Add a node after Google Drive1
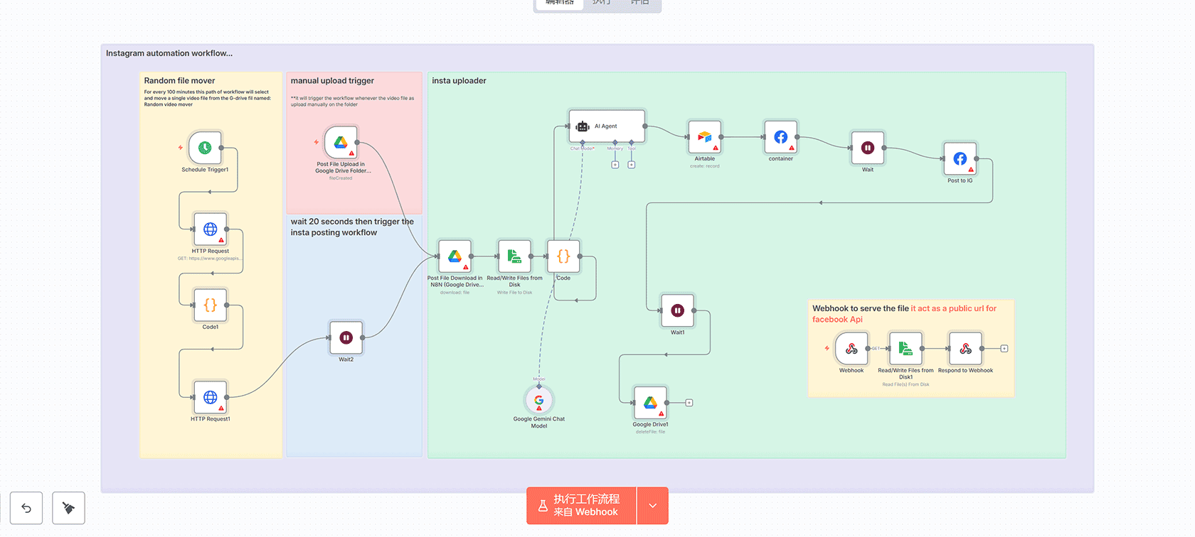This screenshot has width=1195, height=537. (689, 403)
